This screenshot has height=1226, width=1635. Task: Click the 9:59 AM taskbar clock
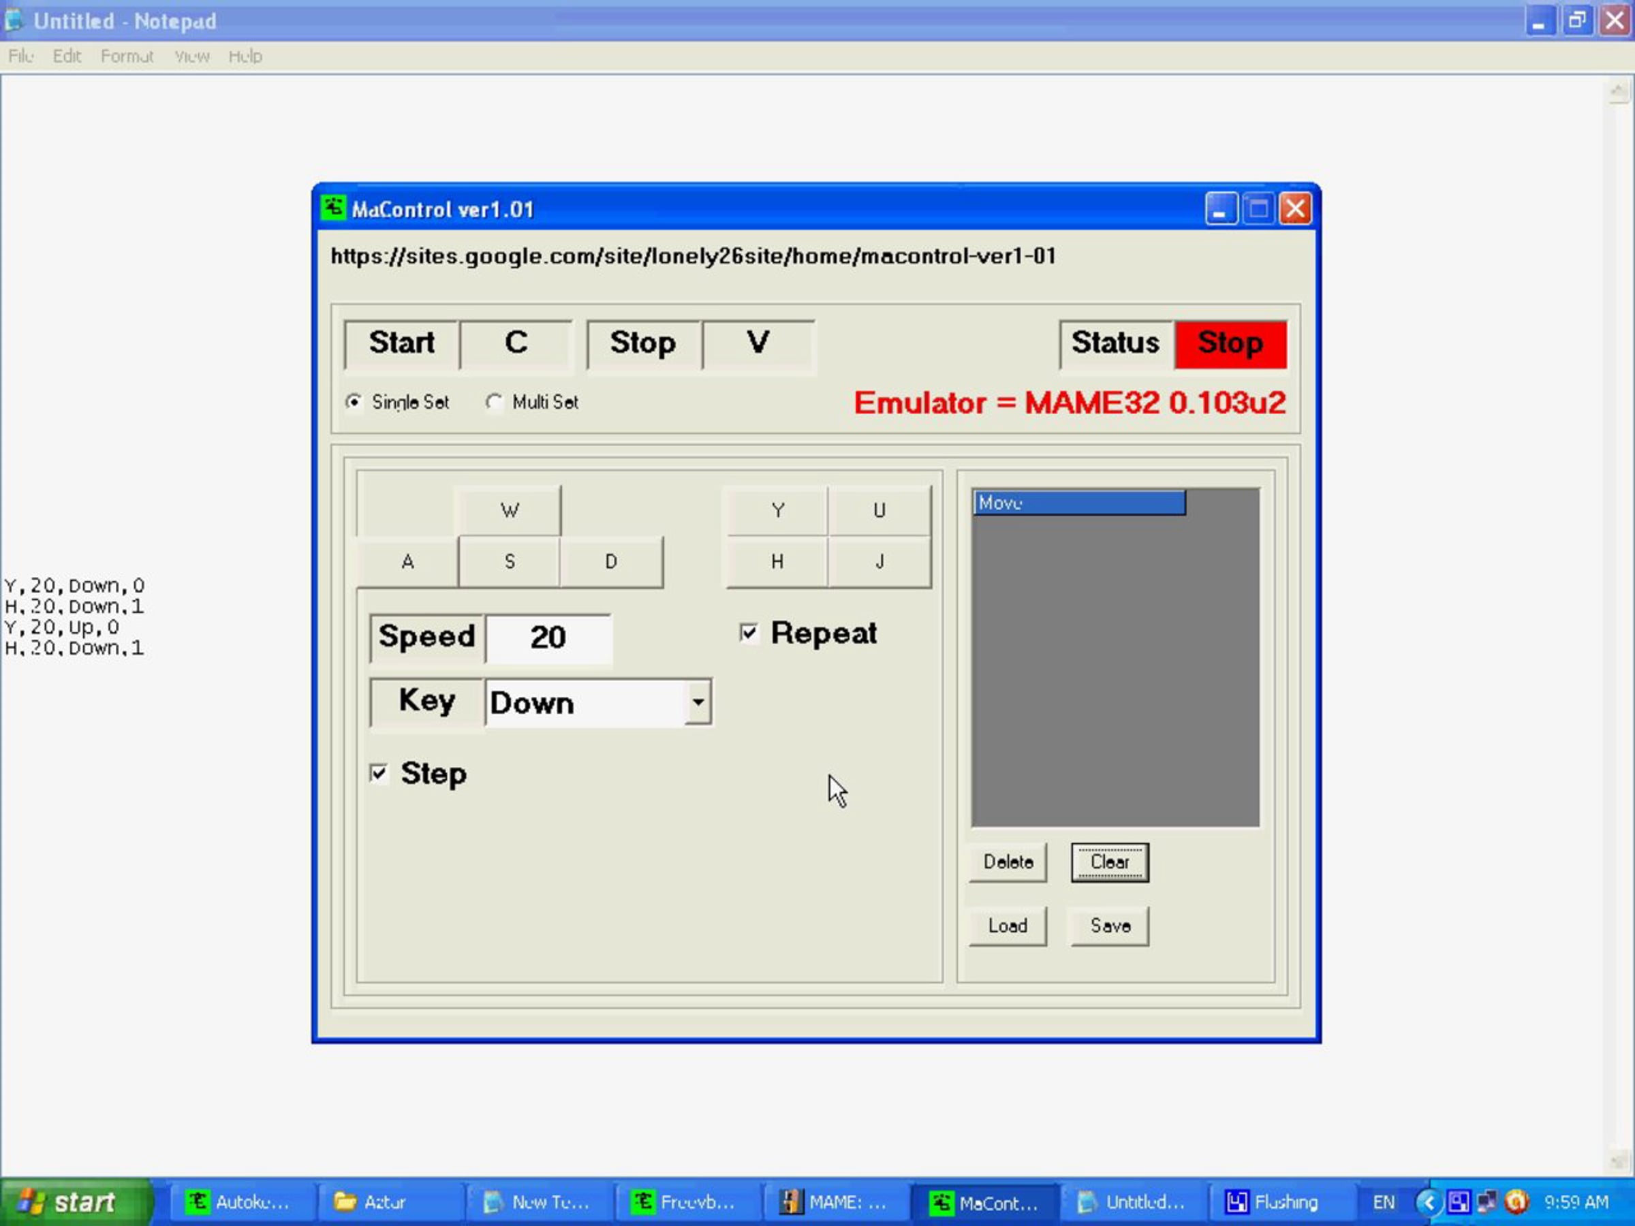click(x=1576, y=1202)
